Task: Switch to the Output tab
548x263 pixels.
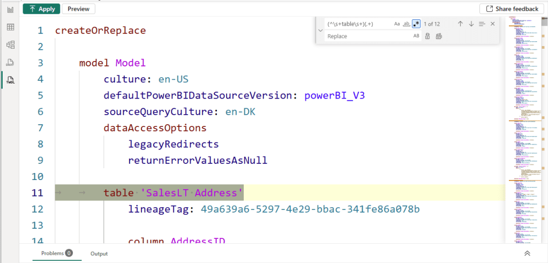Action: point(99,253)
